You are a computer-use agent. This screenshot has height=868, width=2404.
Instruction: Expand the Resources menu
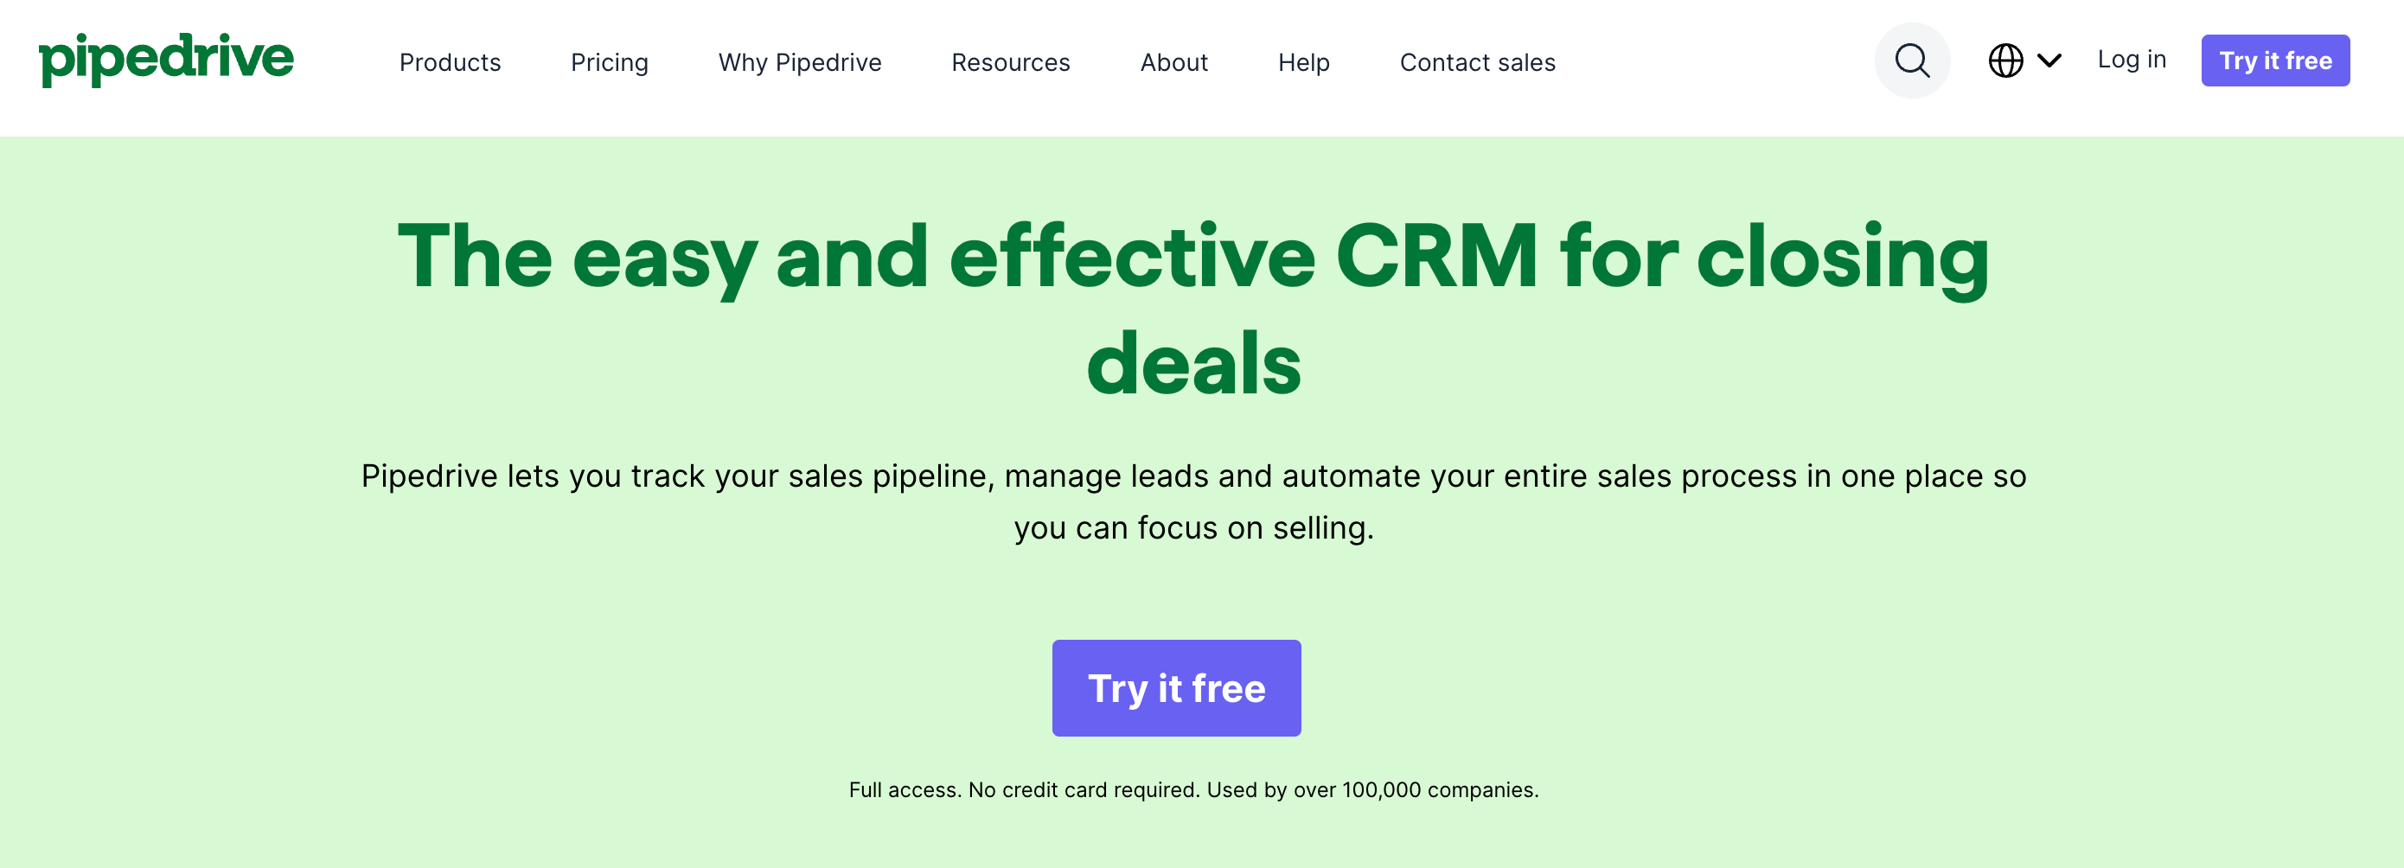(x=1011, y=61)
